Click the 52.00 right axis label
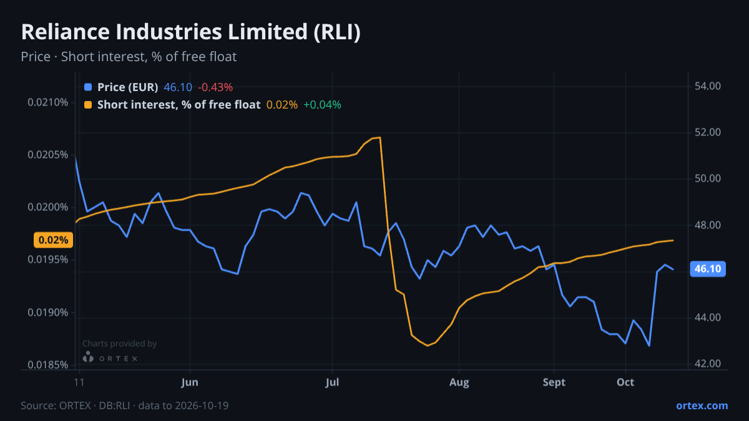Image resolution: width=749 pixels, height=421 pixels. [x=708, y=132]
